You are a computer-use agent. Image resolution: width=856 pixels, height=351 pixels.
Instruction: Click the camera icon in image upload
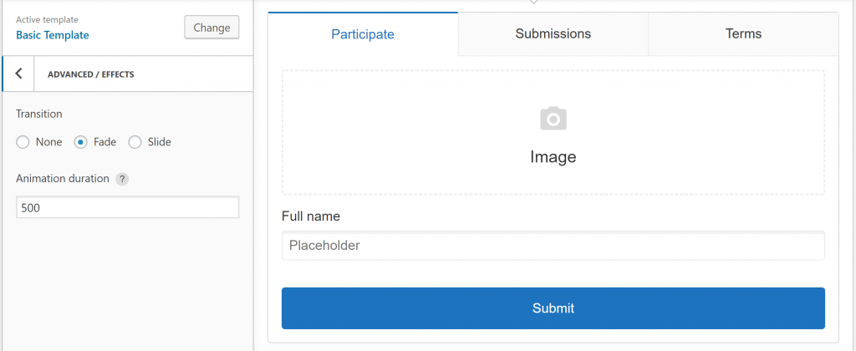(x=553, y=119)
